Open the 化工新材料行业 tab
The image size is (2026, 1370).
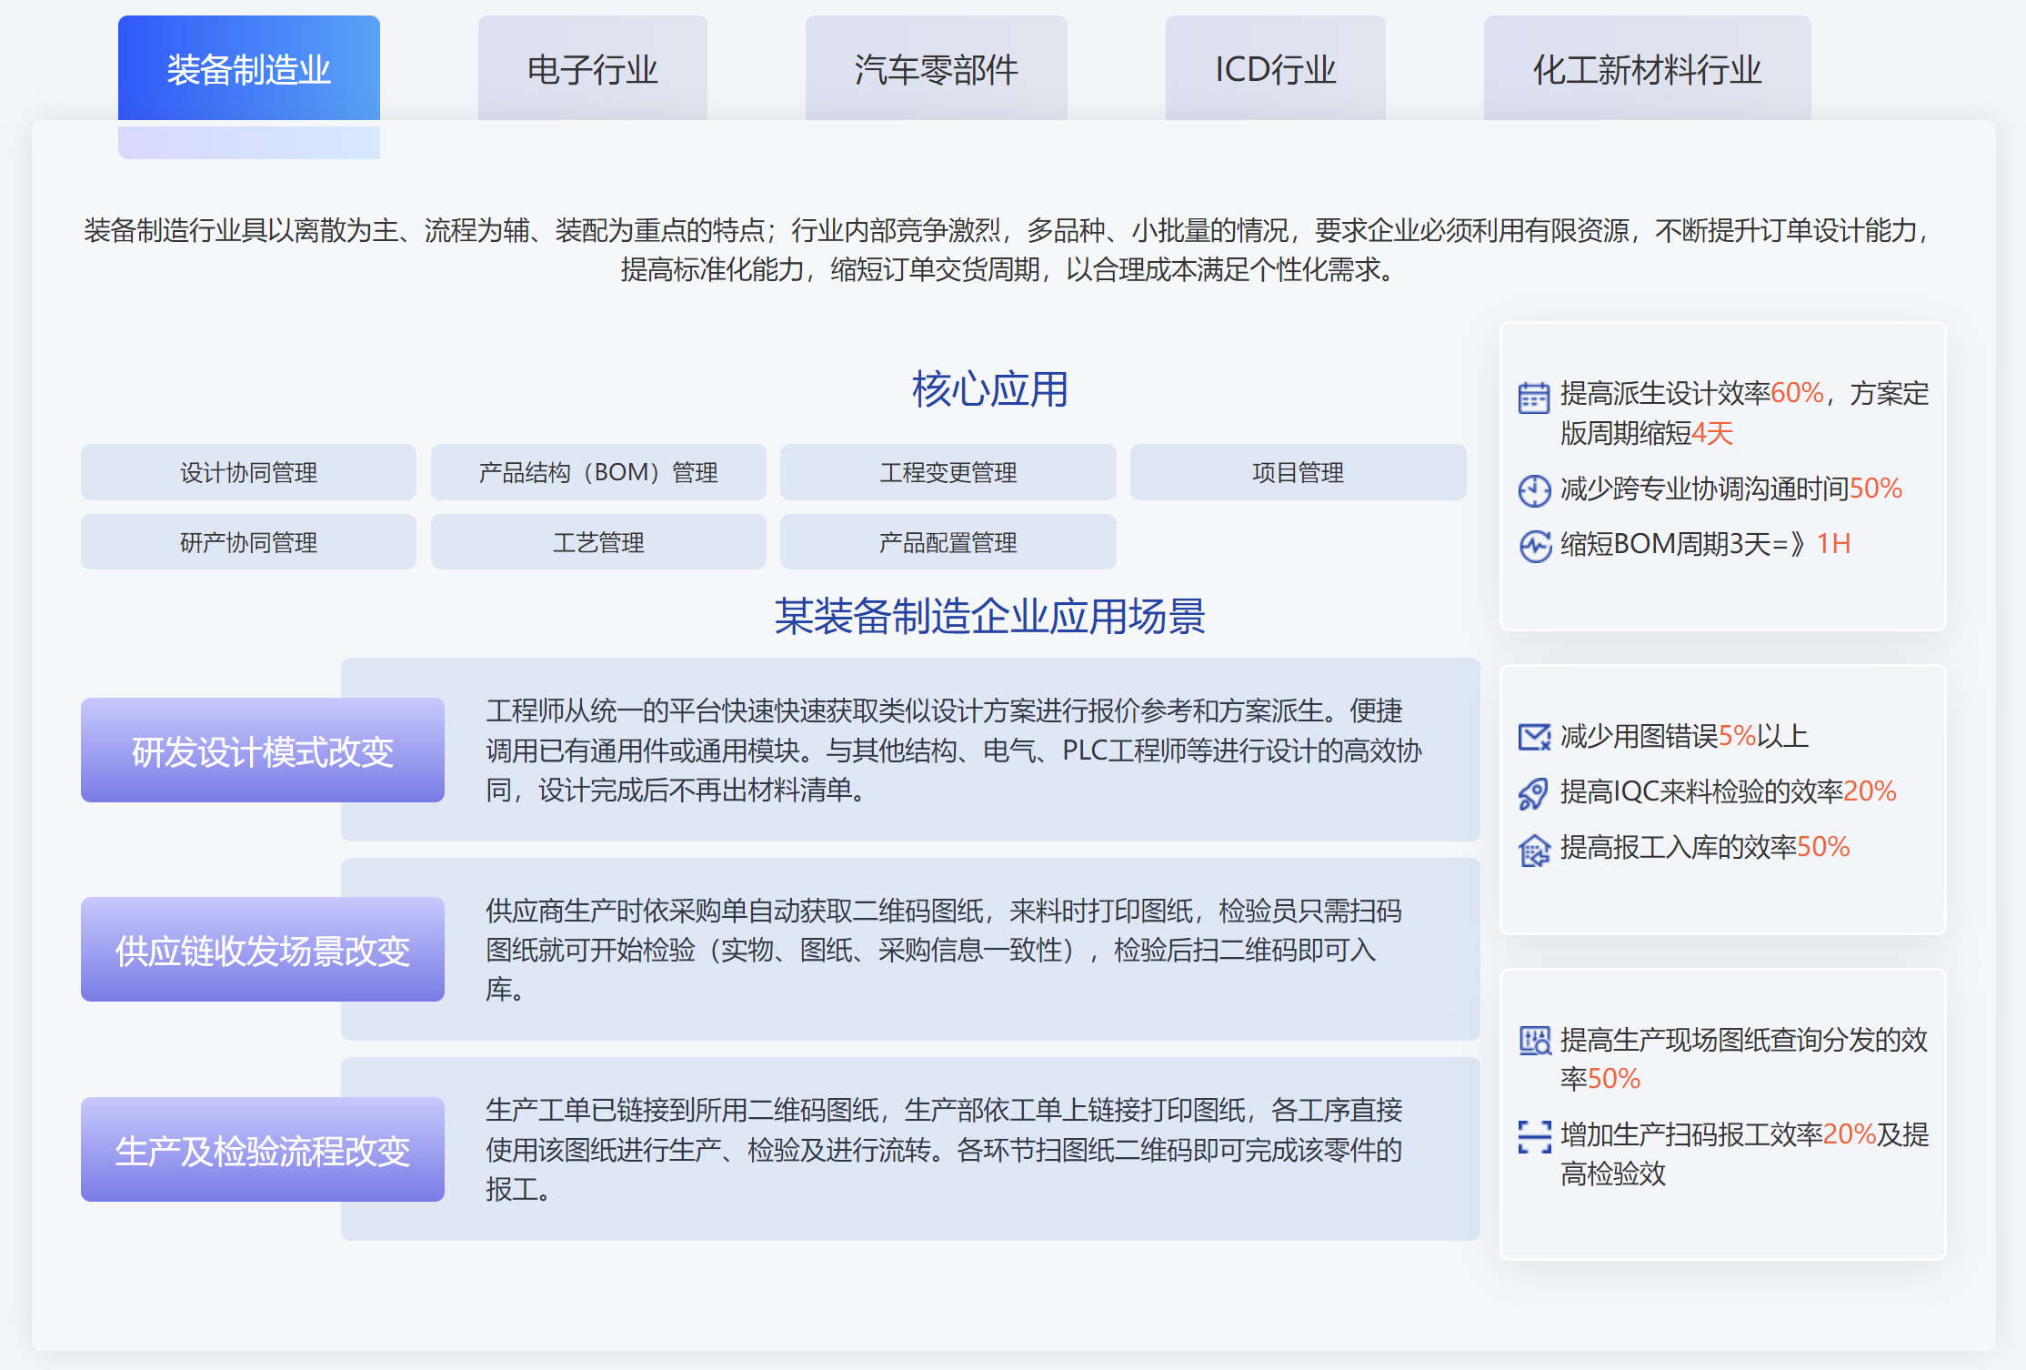(x=1647, y=68)
